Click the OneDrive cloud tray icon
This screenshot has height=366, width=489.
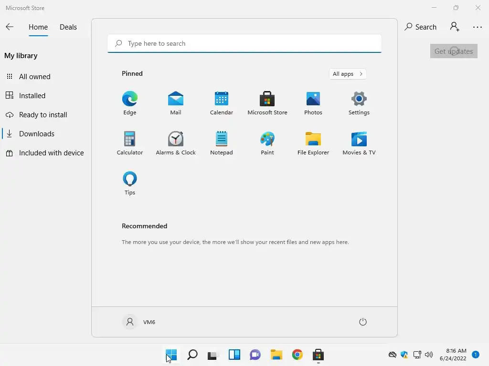pyautogui.click(x=393, y=355)
